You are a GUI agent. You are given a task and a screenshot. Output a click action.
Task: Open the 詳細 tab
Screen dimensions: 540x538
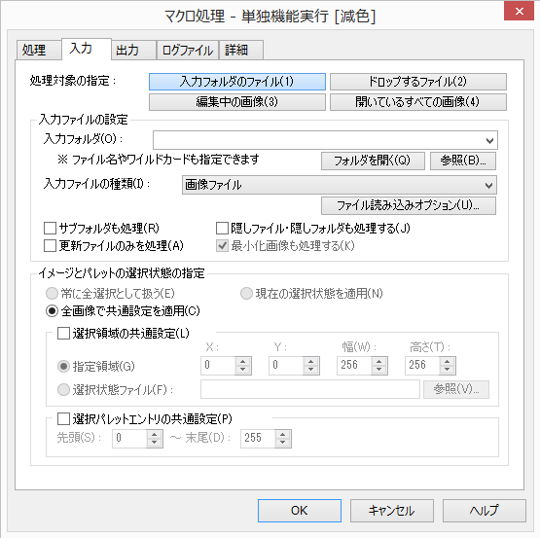click(x=241, y=51)
